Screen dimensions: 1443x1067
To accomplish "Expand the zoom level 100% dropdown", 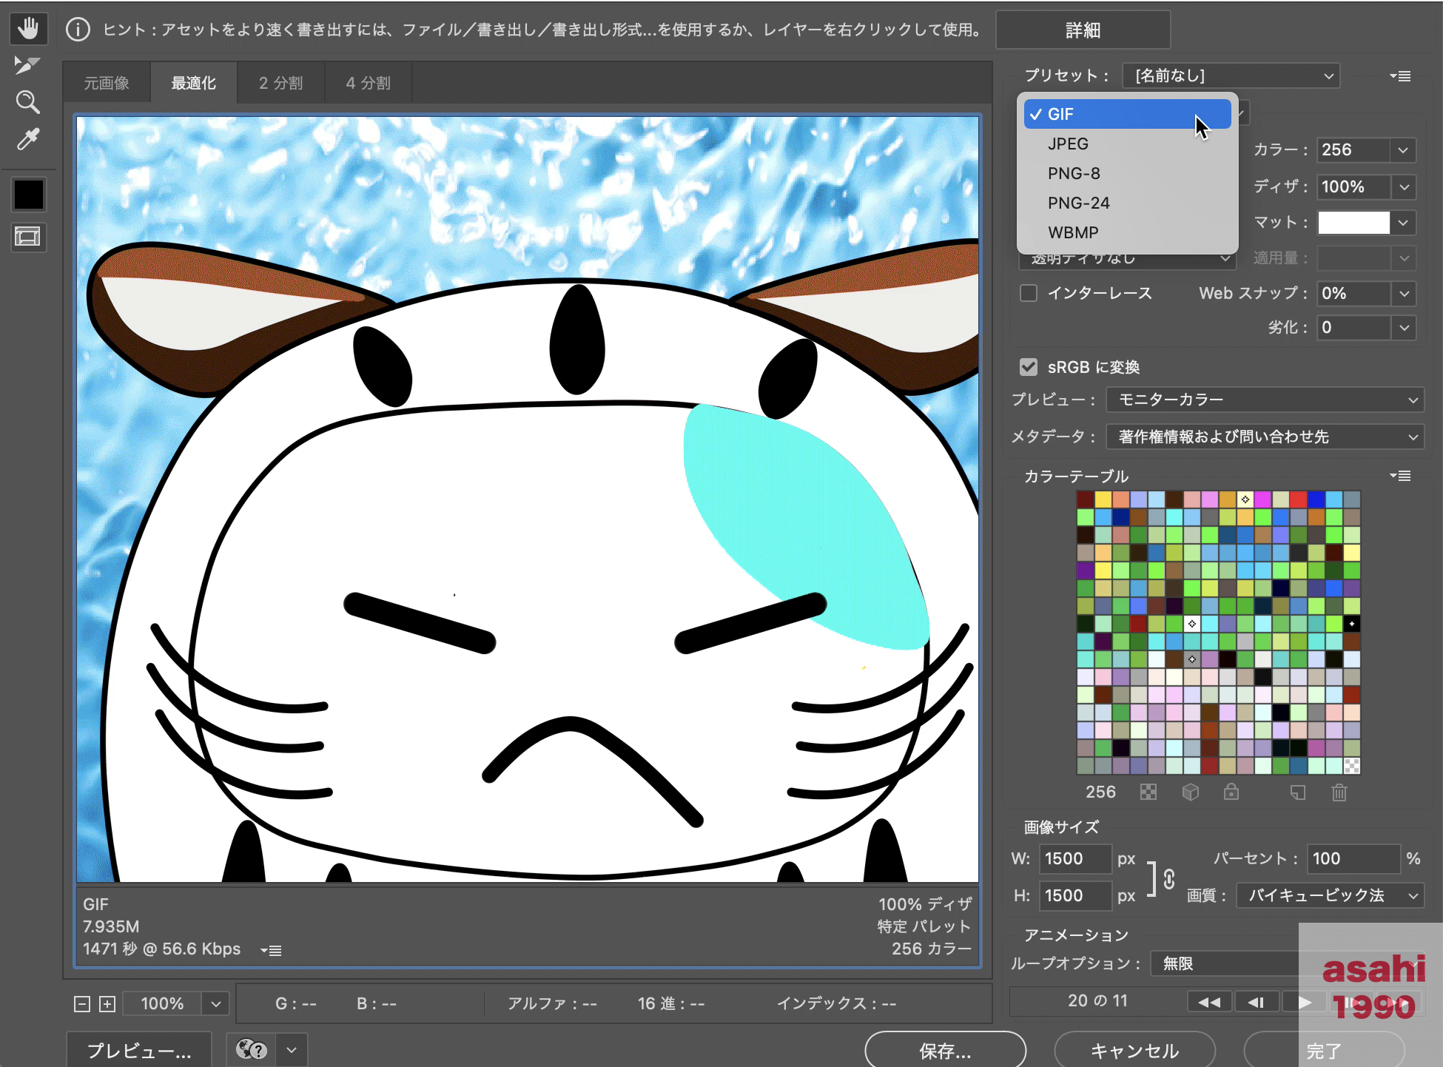I will 215,1004.
